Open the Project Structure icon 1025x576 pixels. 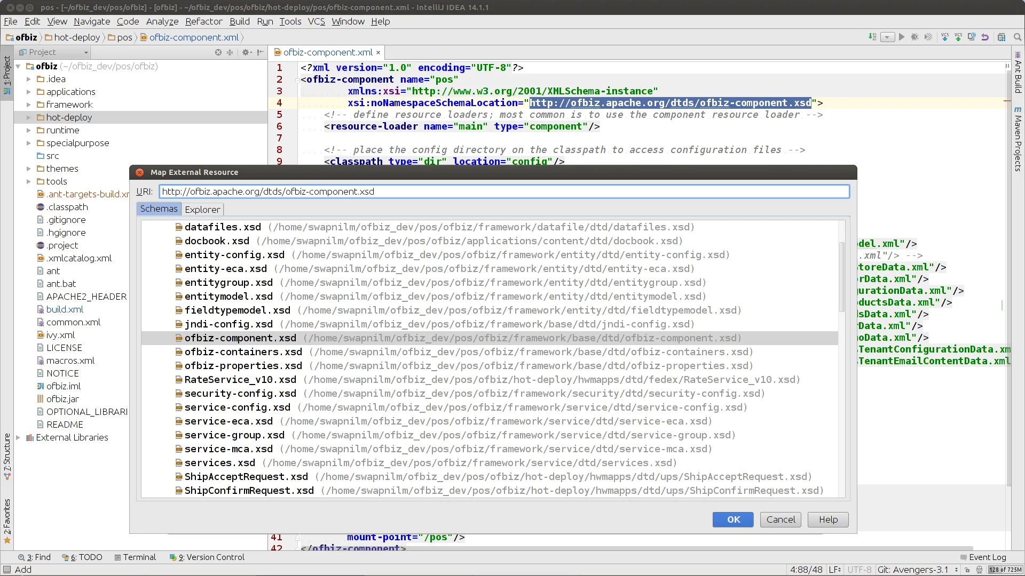coord(1002,37)
